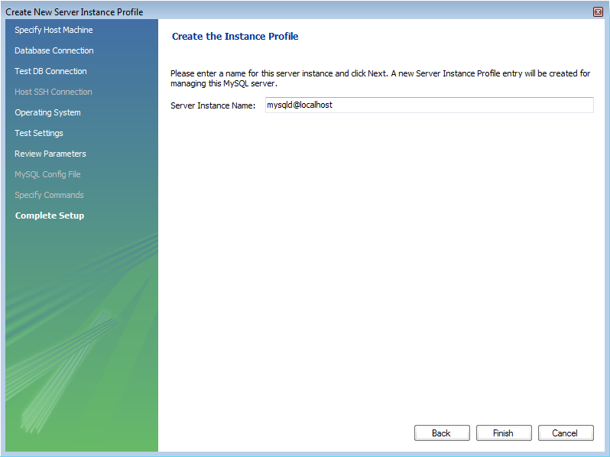Select the Test DB Connection step
The width and height of the screenshot is (610, 457).
pyautogui.click(x=50, y=71)
